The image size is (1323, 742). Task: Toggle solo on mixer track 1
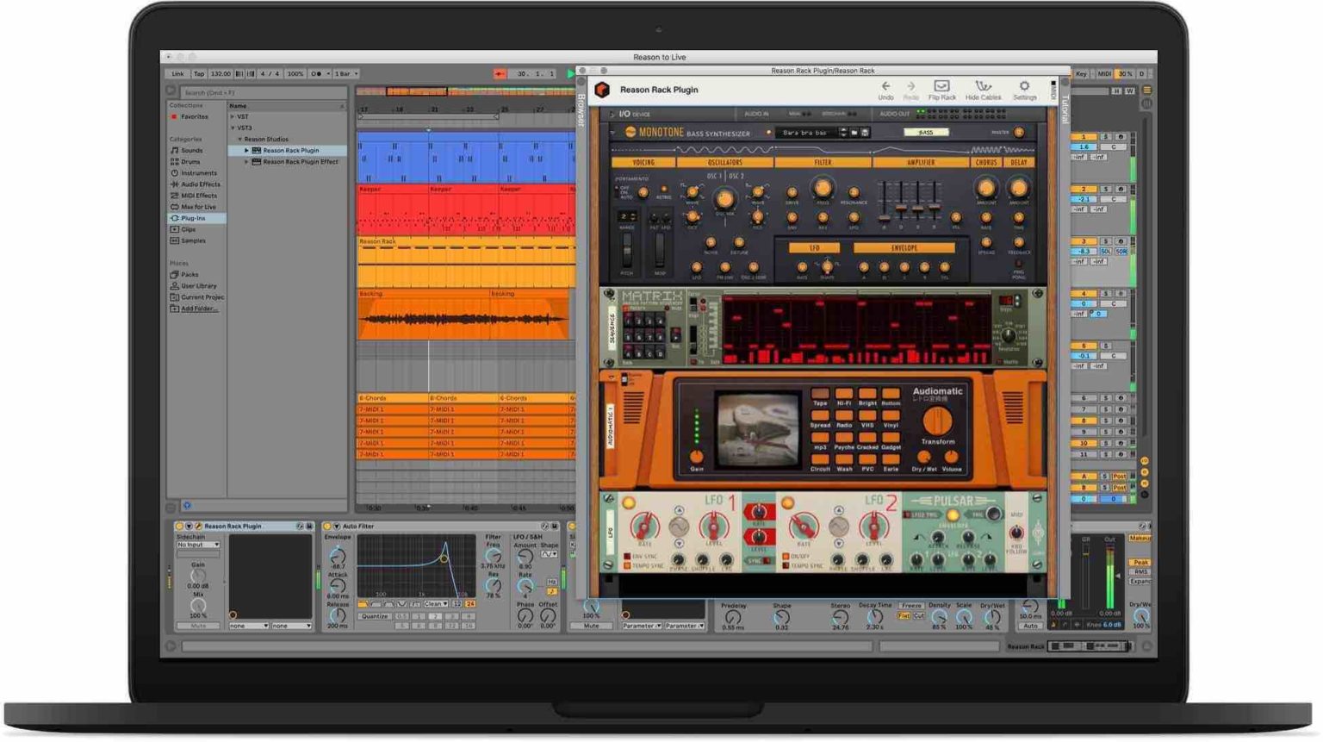(1106, 137)
